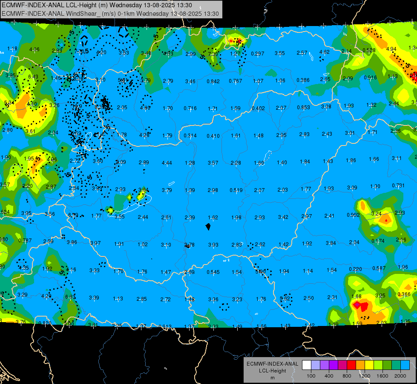This screenshot has height=384, width=417.
Task: Click the teal legend swatch
Action: [x=396, y=365]
